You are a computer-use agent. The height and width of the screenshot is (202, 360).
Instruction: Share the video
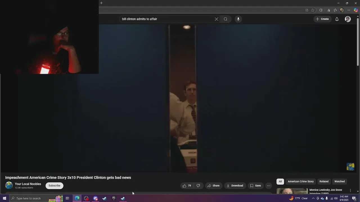(213, 186)
